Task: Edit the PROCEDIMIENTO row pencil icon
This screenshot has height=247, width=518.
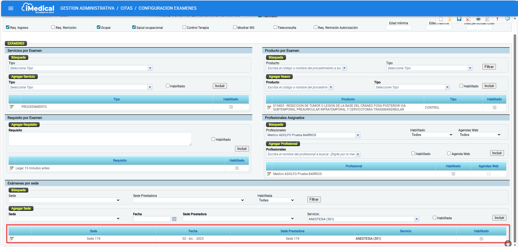Action: point(12,107)
